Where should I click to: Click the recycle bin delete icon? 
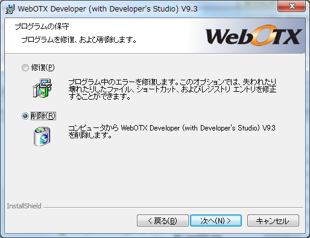point(42,137)
